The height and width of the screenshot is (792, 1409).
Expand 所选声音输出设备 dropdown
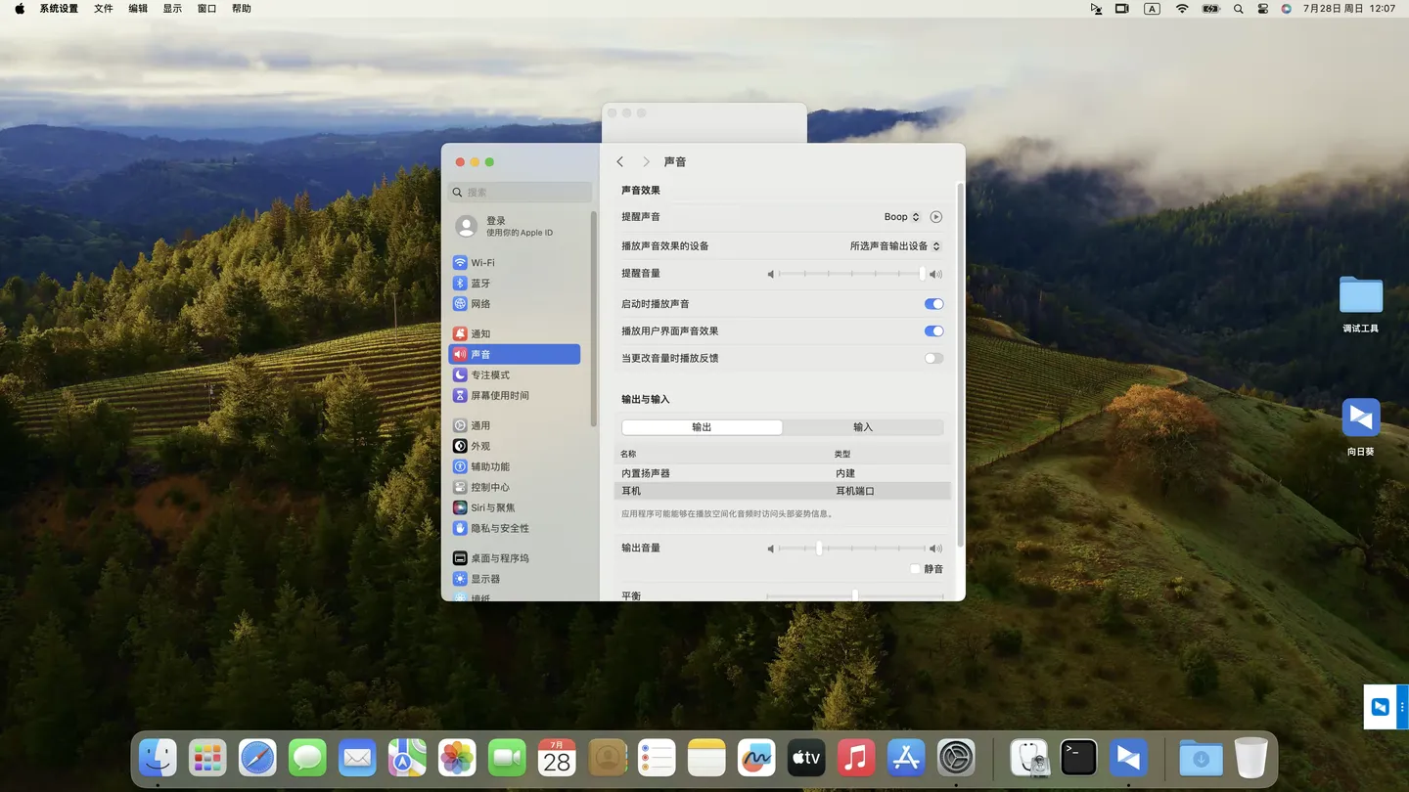(894, 246)
